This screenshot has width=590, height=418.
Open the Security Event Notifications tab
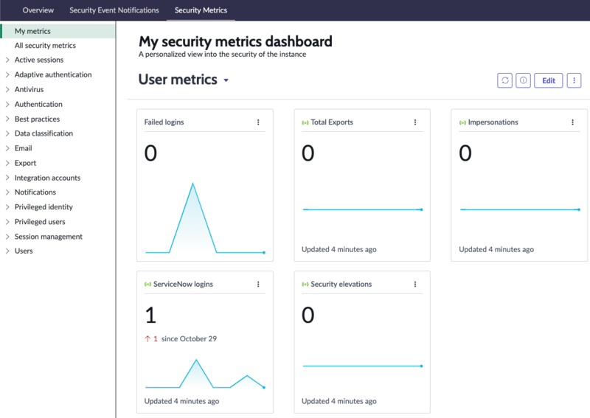click(x=114, y=10)
